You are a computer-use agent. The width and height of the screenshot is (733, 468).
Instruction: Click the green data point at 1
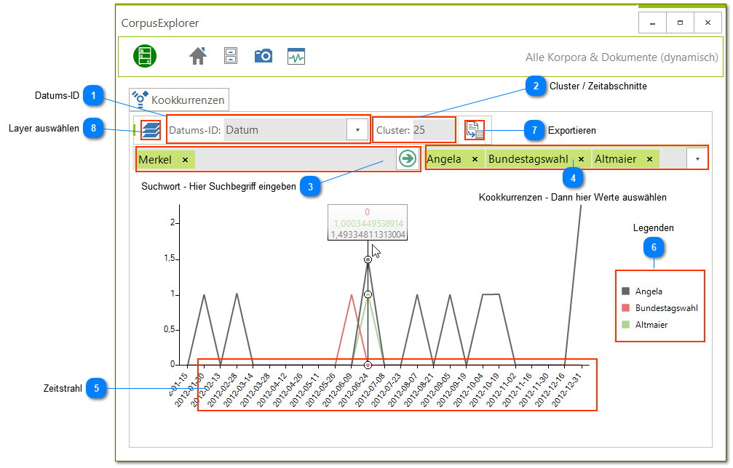tap(368, 294)
